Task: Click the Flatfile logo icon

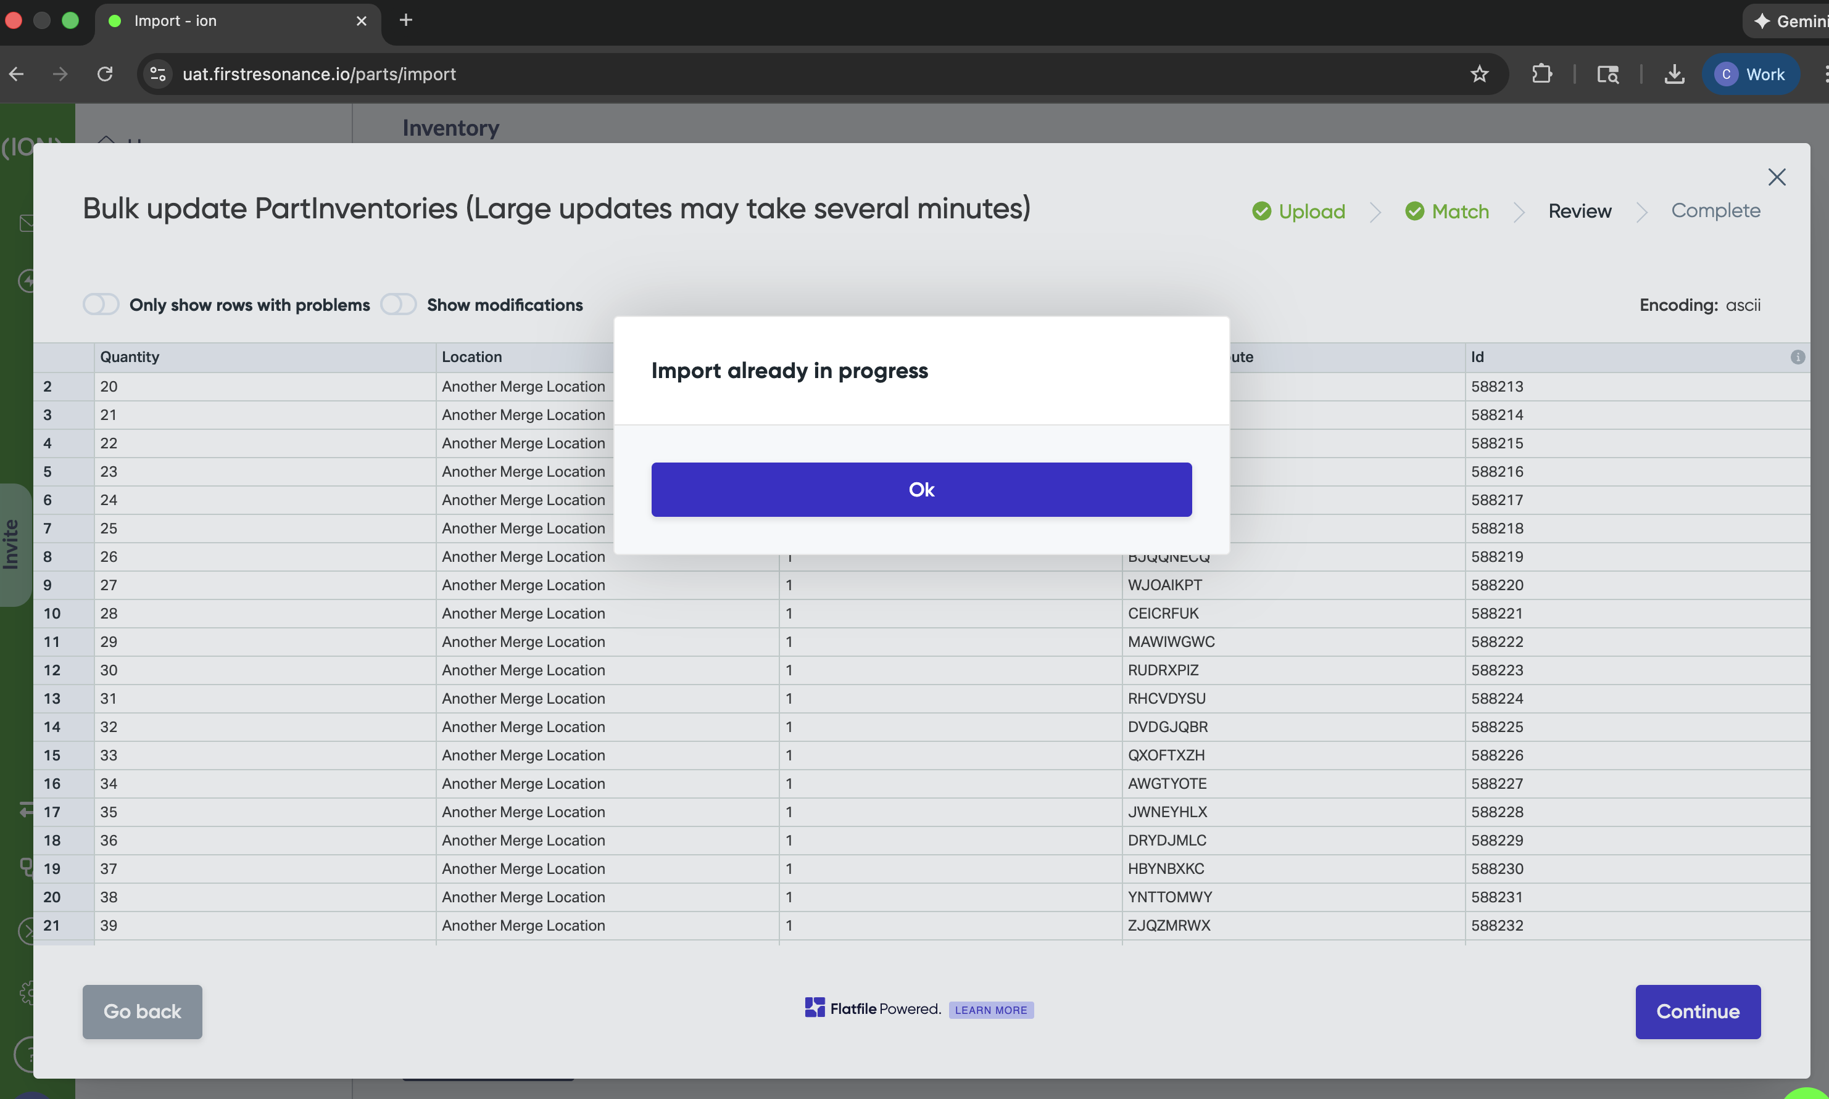Action: [x=815, y=1007]
